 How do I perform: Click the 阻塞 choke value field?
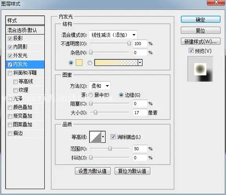pyautogui.click(x=140, y=104)
